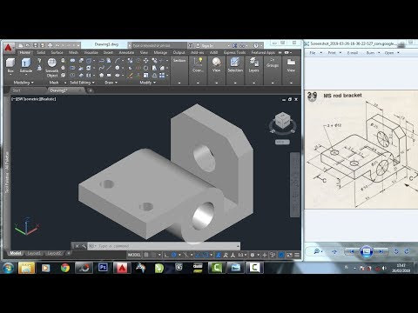
Task: Open the Selection panel button
Action: point(235,65)
